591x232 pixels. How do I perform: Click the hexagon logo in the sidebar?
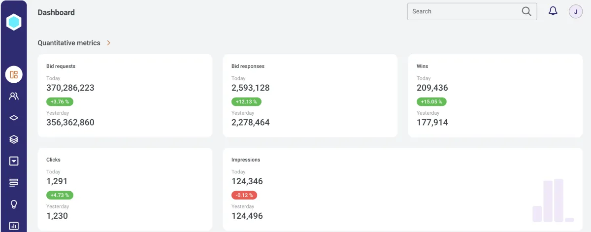(14, 22)
